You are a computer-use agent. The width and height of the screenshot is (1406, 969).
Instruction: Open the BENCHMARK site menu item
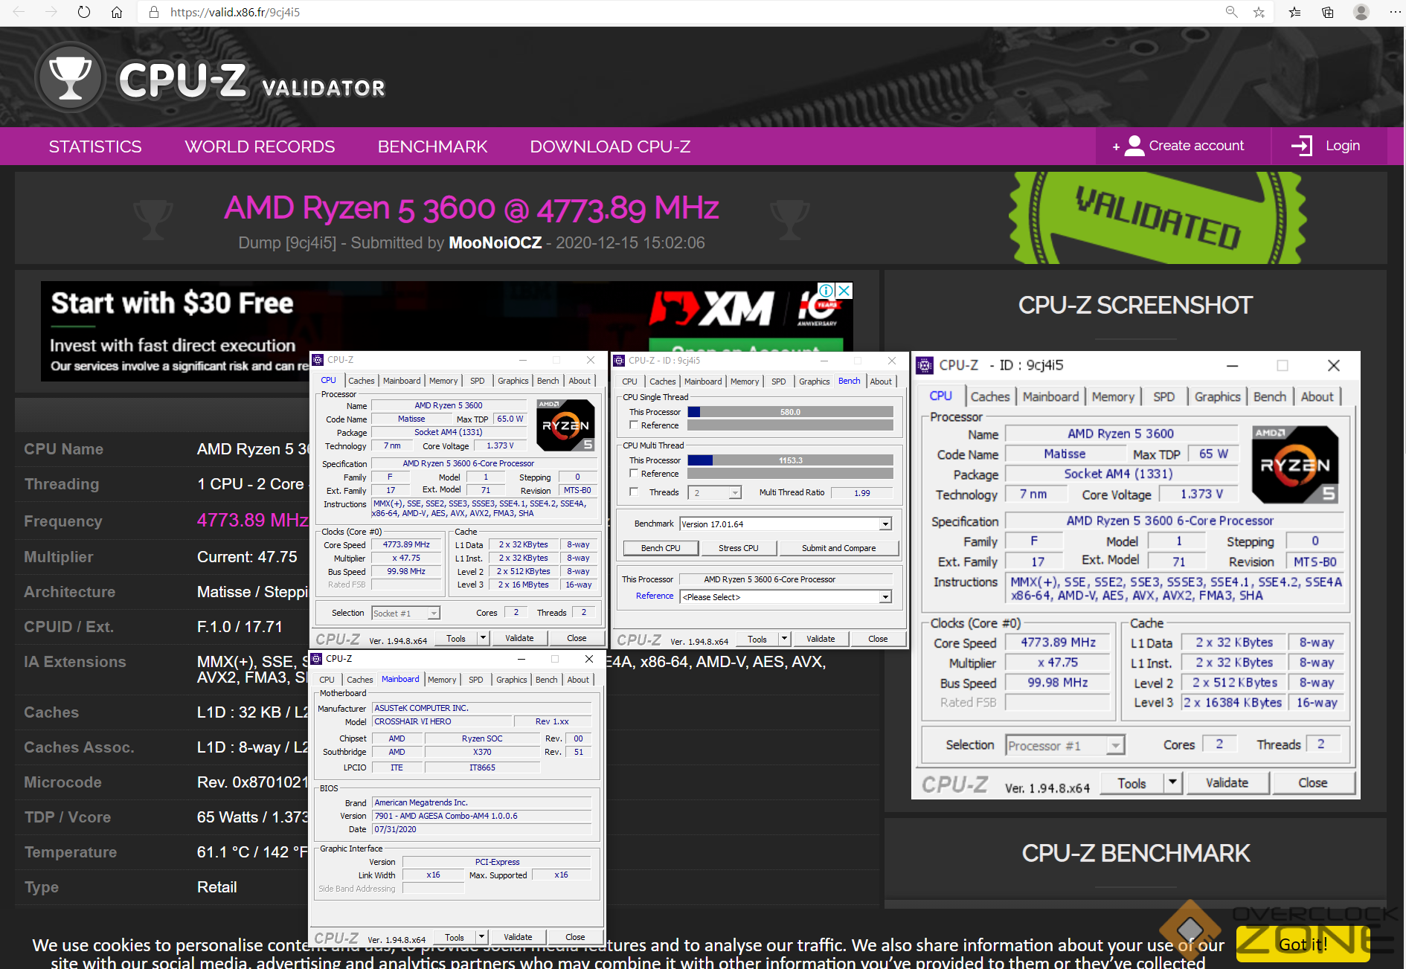(432, 147)
